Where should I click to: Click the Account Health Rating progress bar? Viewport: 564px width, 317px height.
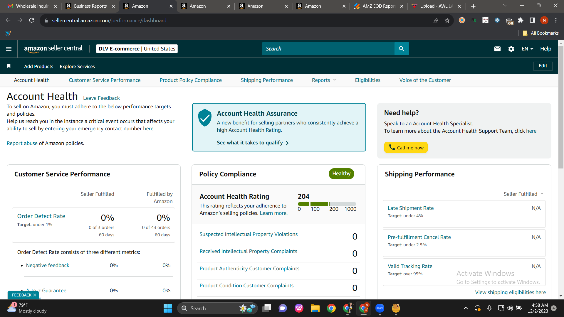click(x=327, y=204)
